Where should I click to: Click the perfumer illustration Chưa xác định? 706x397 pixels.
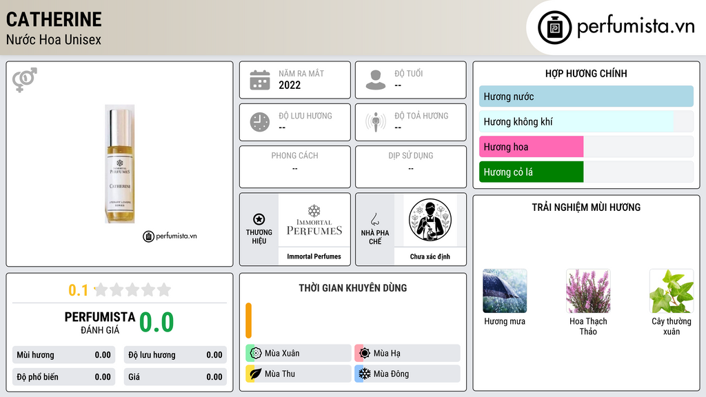click(430, 220)
